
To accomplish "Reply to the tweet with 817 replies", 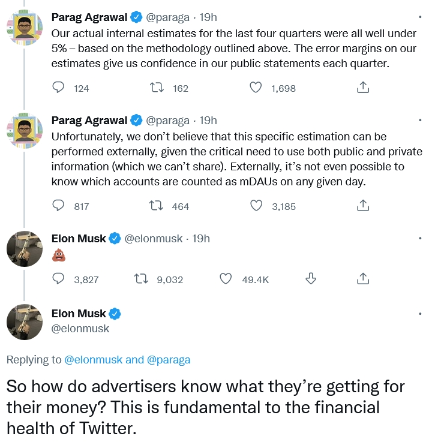I will coord(58,206).
